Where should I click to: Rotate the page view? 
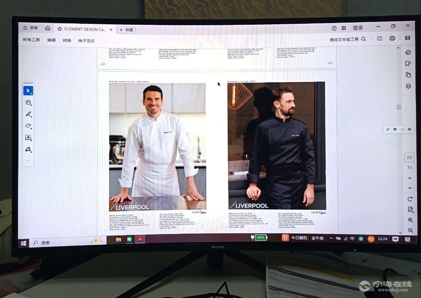[410, 199]
